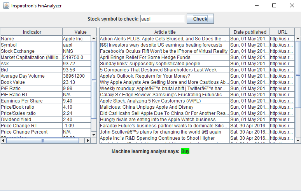Click the URL column header
This screenshot has height=191, width=301.
tap(282, 32)
